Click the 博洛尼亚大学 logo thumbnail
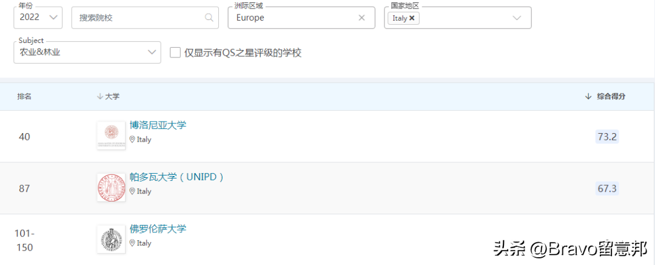Screen dimensions: 655x265 point(111,136)
